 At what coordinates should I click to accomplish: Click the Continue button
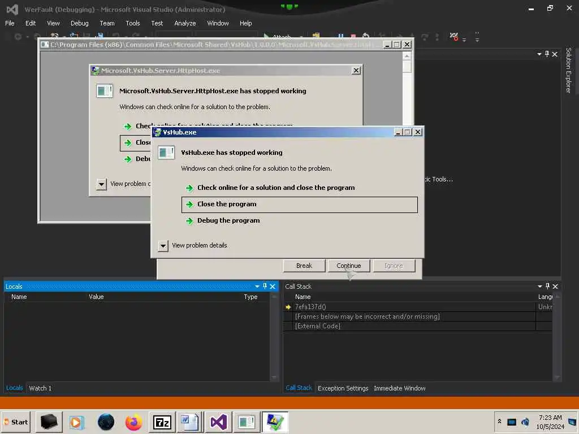[348, 266]
